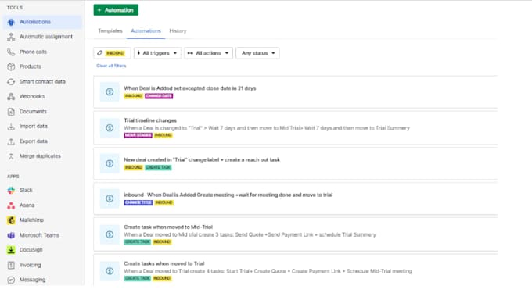Expand the All actions dropdown
The width and height of the screenshot is (532, 293).
click(208, 53)
